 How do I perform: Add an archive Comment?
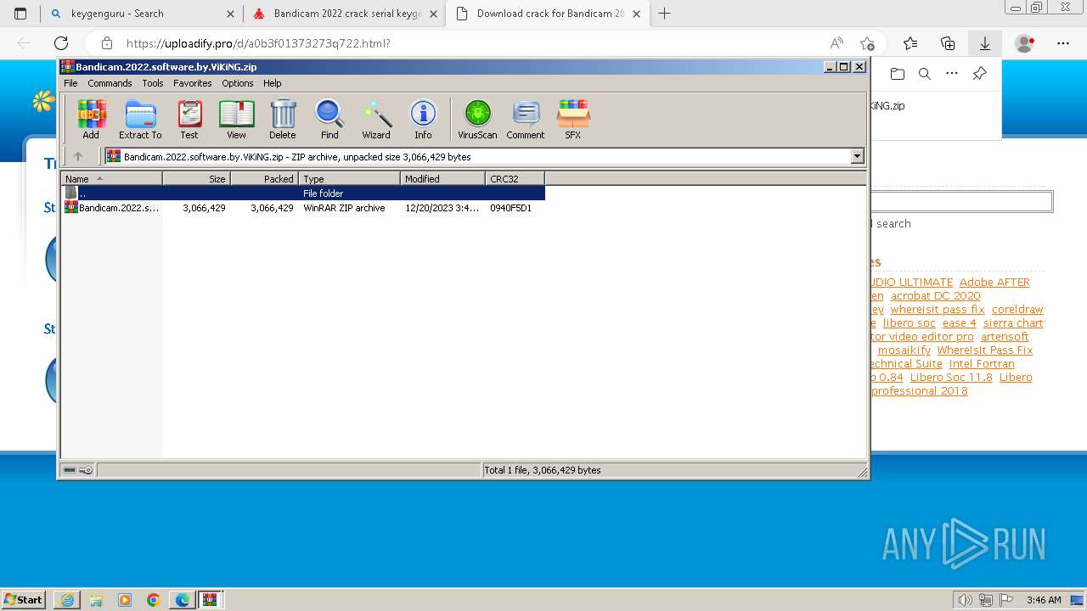tap(526, 119)
